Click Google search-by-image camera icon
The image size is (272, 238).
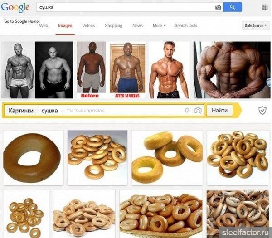point(218,7)
